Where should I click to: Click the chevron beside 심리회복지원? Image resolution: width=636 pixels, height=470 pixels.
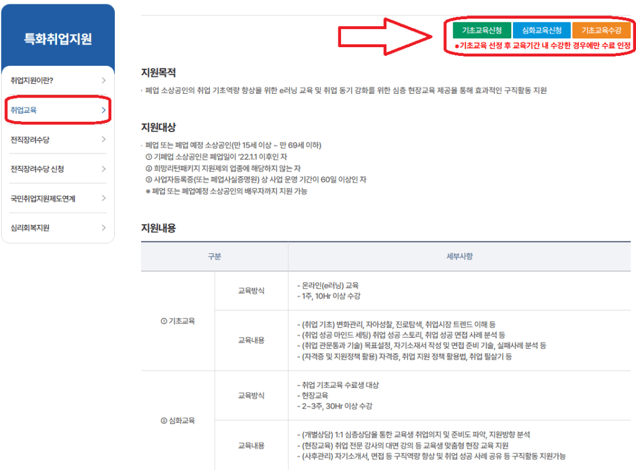104,227
